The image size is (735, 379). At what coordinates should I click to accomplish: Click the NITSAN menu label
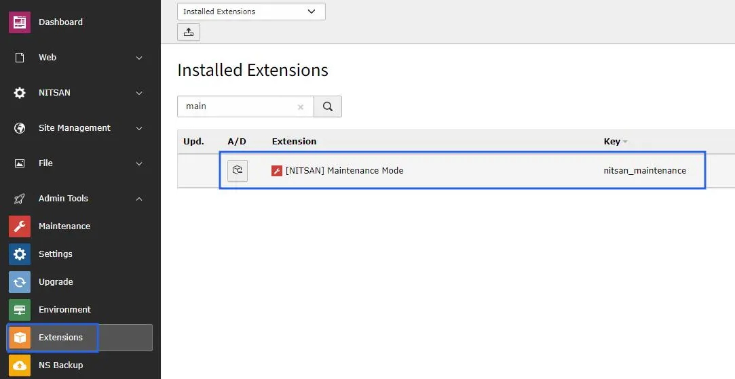[54, 93]
